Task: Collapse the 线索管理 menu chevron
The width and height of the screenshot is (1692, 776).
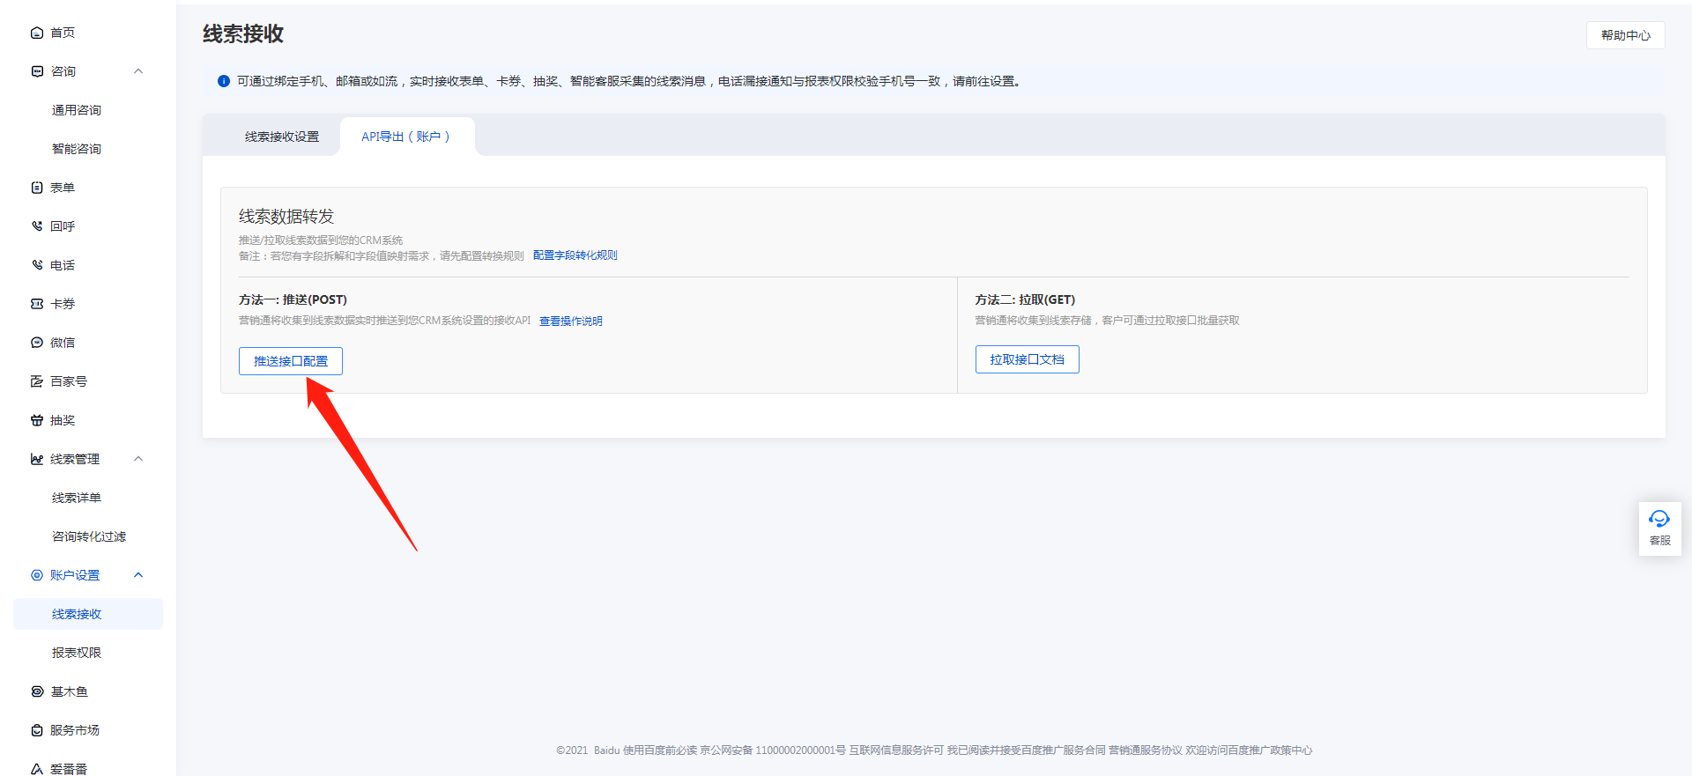Action: click(138, 459)
